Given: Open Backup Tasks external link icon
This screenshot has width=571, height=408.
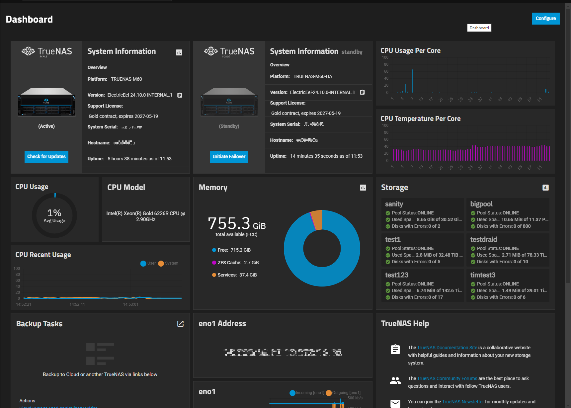Looking at the screenshot, I should [x=180, y=324].
